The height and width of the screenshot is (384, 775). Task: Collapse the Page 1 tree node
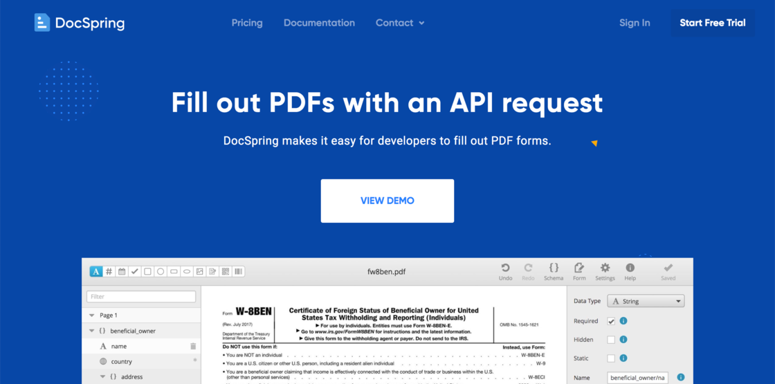[x=91, y=316]
